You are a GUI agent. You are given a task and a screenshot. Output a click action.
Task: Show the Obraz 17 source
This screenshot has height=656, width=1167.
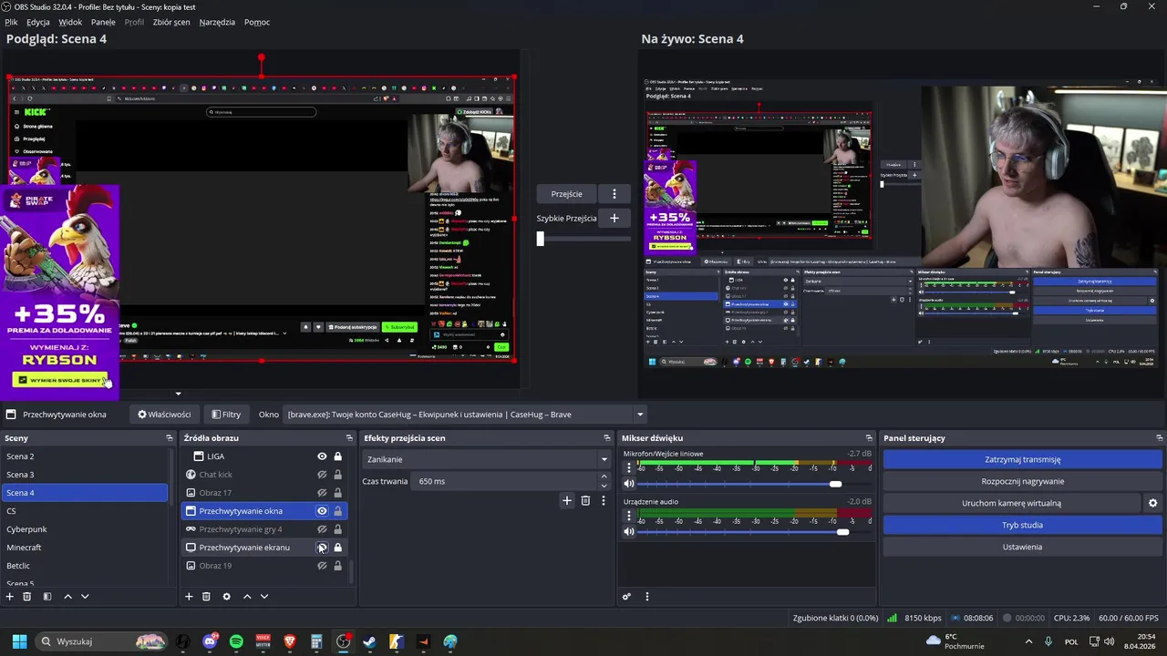[322, 493]
